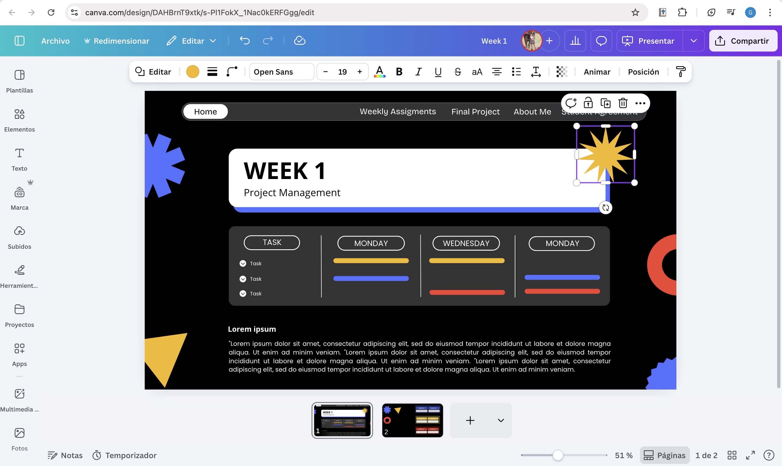
Task: Click the copy style paint roller icon
Action: (x=680, y=72)
